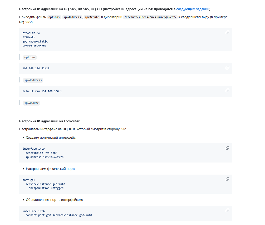Screen dimensions: 265x225
Task: Copy the default via 192.168.100.1 block
Action: (227, 90)
